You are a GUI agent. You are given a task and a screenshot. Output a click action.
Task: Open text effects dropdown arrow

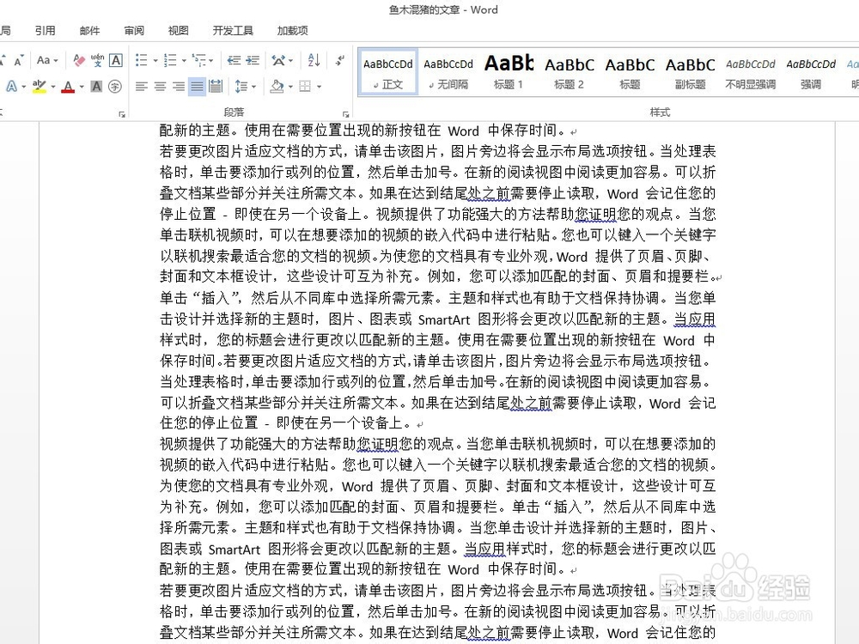coord(23,87)
